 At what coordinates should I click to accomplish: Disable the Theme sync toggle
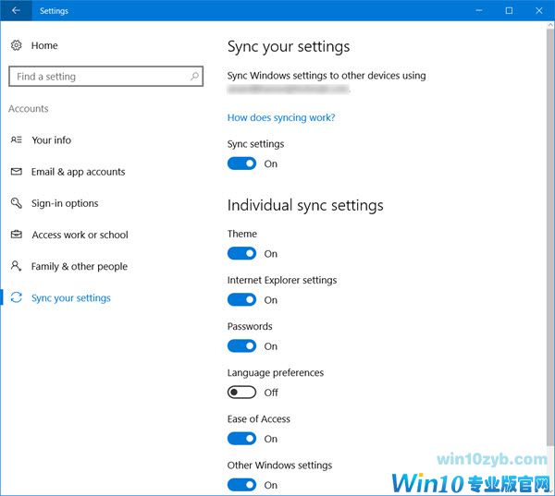click(x=241, y=253)
